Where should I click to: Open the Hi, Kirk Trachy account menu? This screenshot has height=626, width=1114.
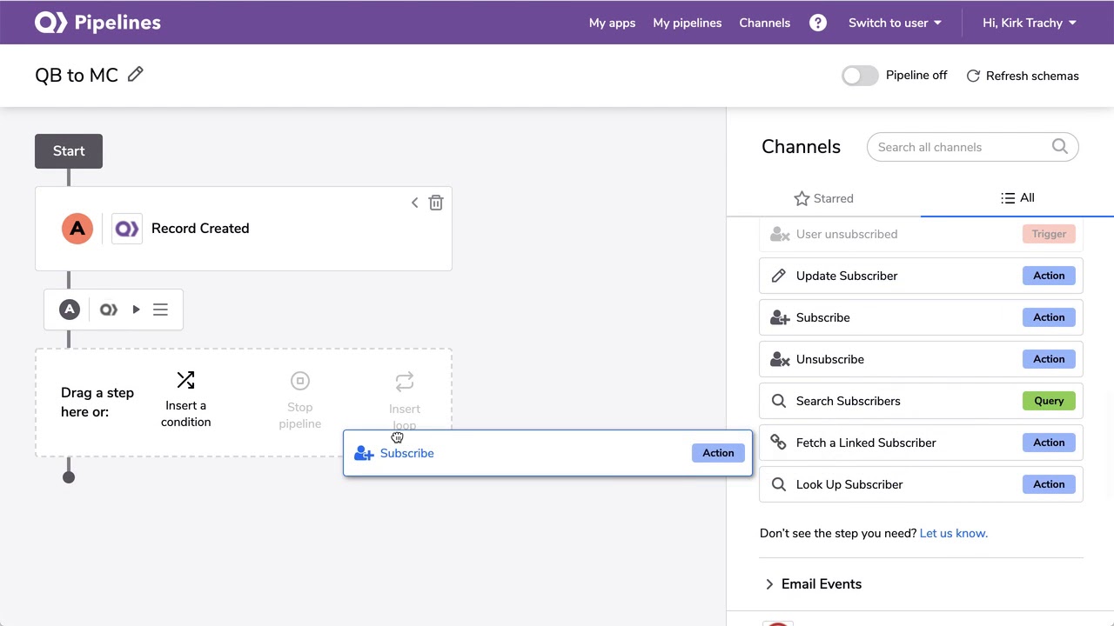(1030, 23)
